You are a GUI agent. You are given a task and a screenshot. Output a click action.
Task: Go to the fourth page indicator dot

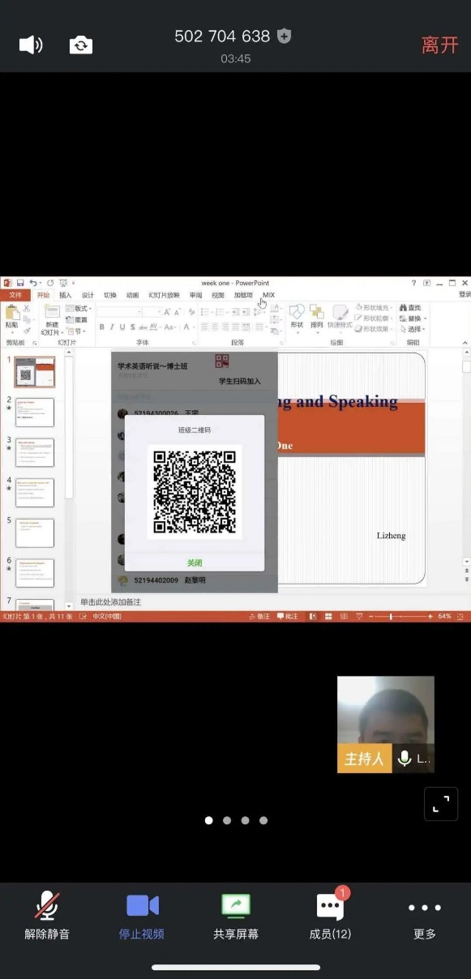click(263, 820)
